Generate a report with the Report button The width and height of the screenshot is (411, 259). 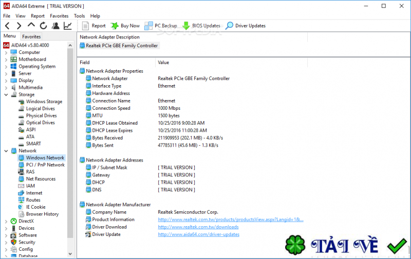[94, 26]
